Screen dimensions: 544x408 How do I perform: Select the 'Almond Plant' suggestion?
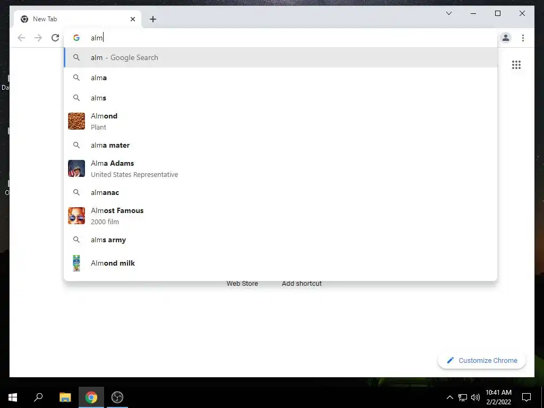[x=280, y=122]
